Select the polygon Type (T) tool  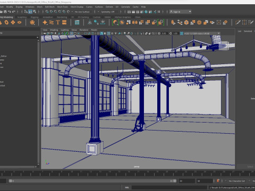coord(58,22)
